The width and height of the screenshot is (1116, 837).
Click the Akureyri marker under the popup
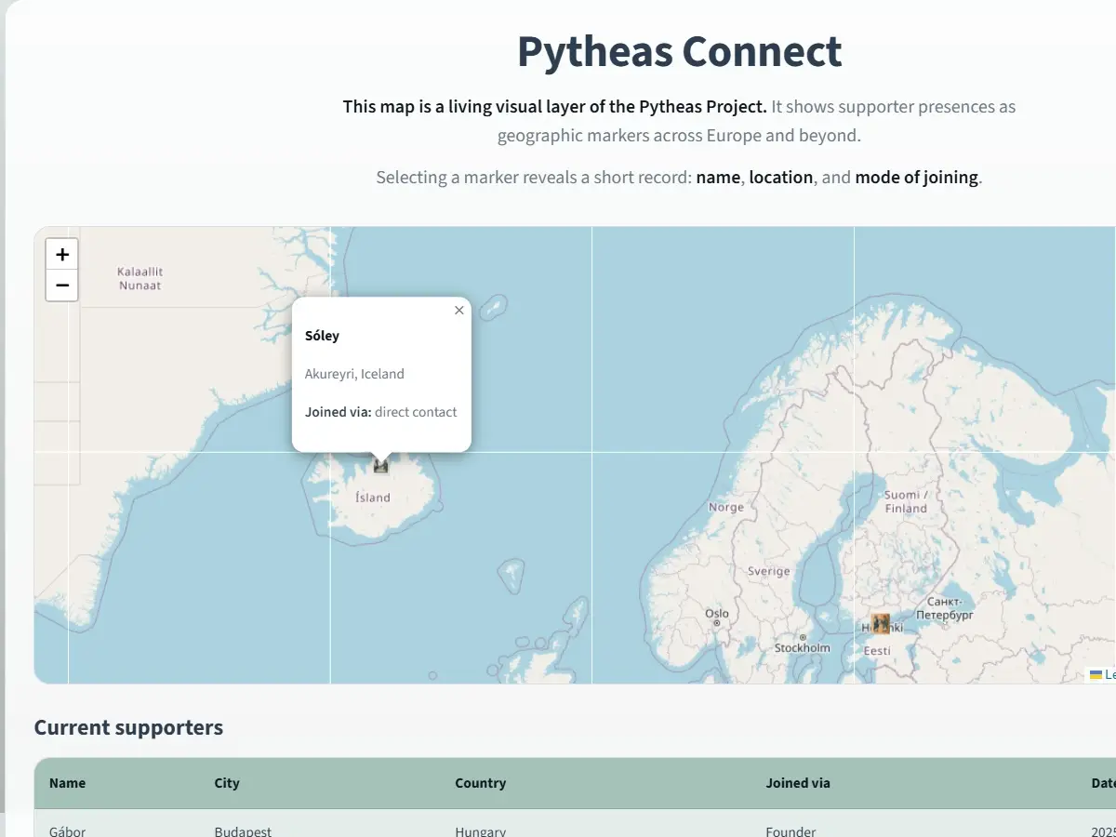point(380,465)
